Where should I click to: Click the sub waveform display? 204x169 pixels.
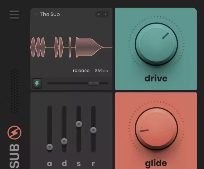pos(71,47)
